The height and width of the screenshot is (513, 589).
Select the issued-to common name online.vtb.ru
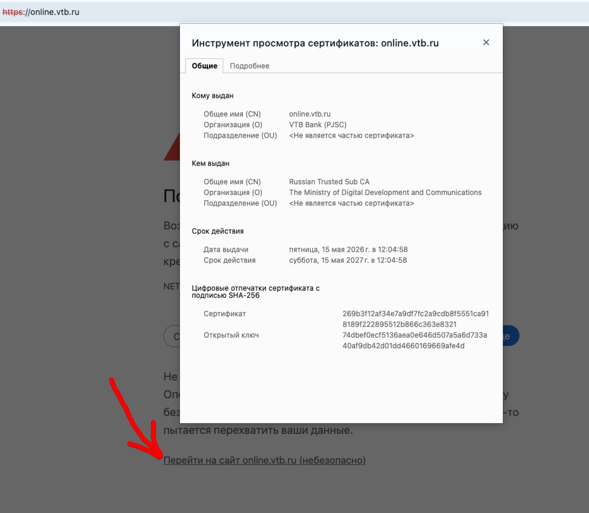pyautogui.click(x=310, y=114)
